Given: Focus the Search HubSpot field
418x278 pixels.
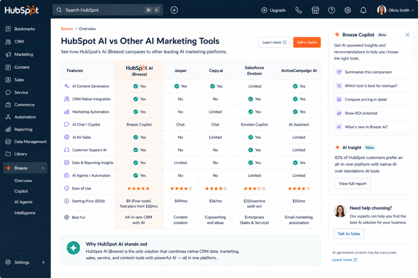Looking at the screenshot, I should 108,10.
